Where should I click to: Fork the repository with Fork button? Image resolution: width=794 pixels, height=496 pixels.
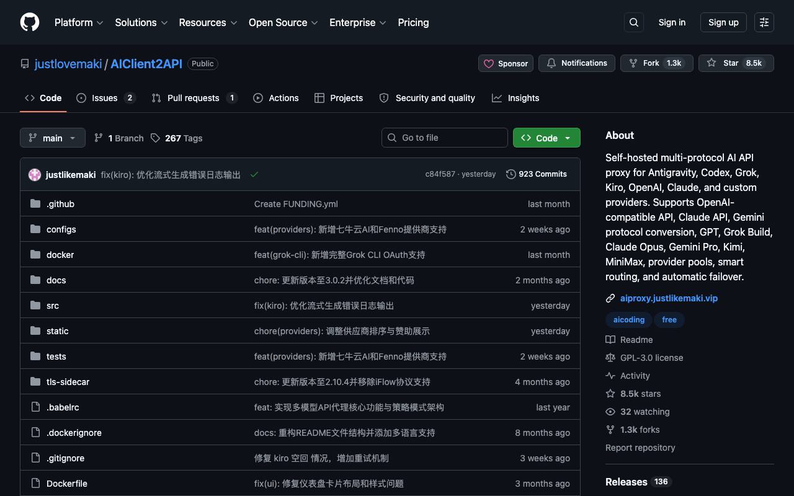[656, 63]
